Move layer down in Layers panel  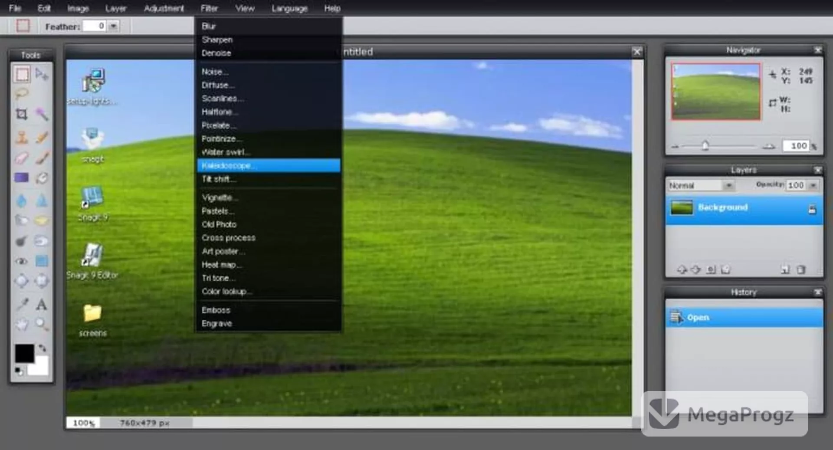tap(695, 270)
